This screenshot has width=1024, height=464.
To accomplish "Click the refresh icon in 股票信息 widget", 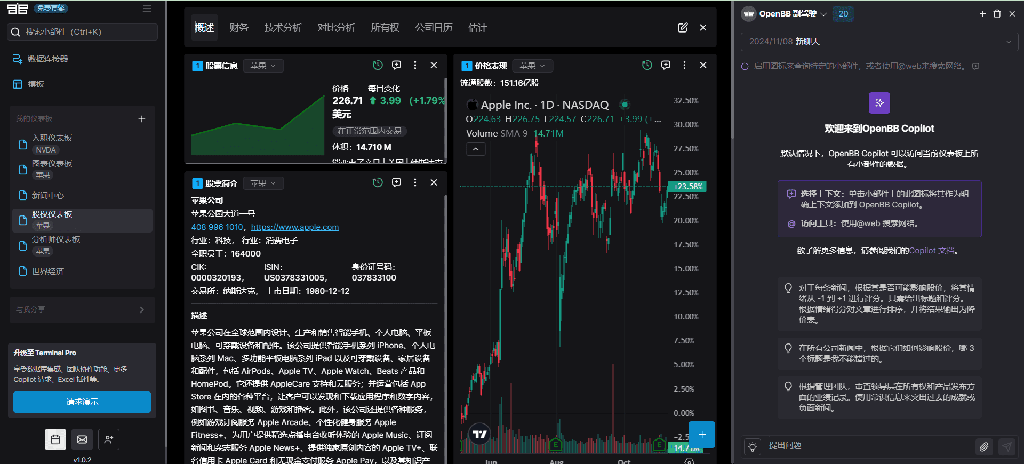I will click(x=378, y=65).
